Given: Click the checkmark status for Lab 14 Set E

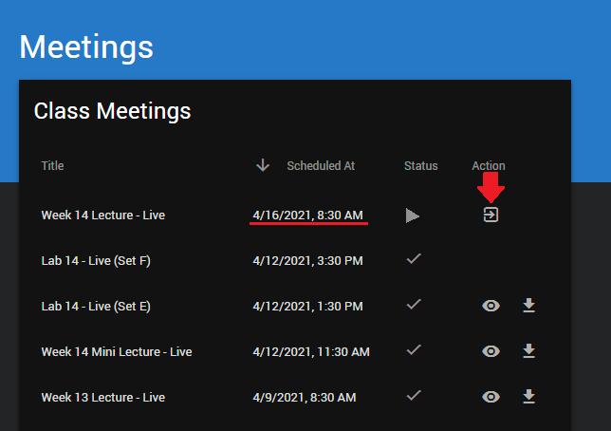Looking at the screenshot, I should pyautogui.click(x=414, y=304).
